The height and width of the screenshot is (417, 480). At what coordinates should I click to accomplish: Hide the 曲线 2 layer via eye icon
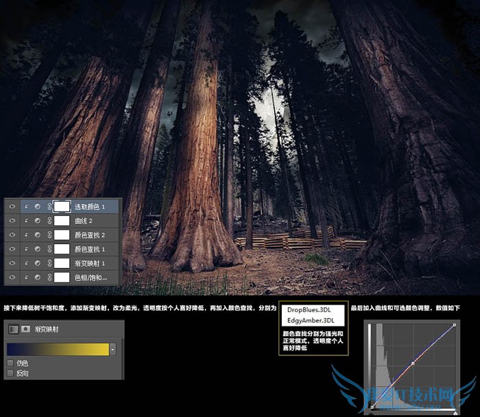pyautogui.click(x=12, y=220)
